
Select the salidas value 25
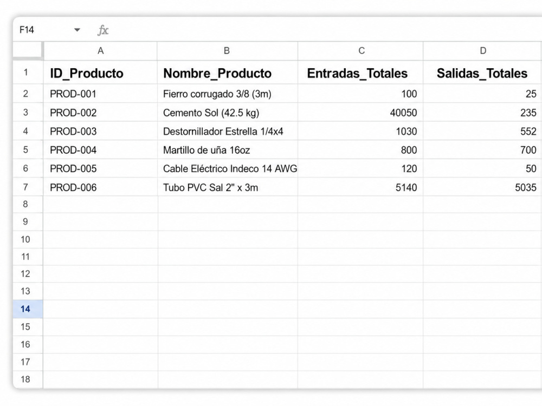coord(482,94)
